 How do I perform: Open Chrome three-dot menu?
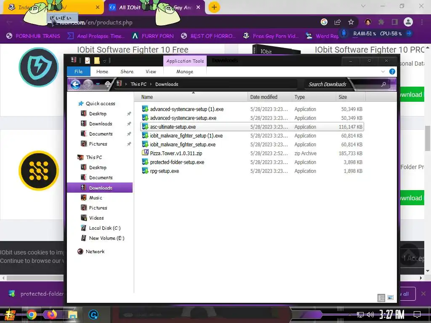tap(422, 22)
